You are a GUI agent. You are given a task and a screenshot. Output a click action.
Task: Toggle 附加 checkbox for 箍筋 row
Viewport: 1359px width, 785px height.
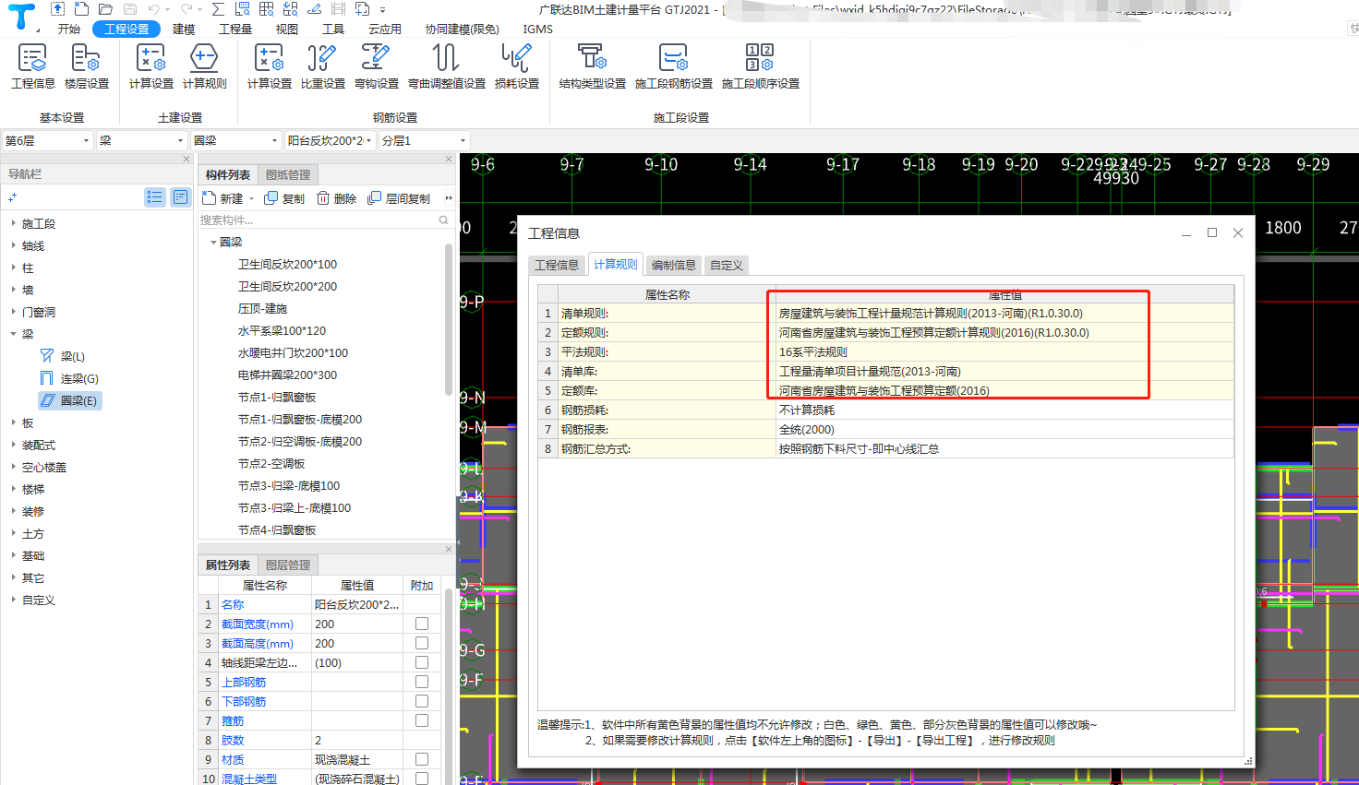[422, 720]
